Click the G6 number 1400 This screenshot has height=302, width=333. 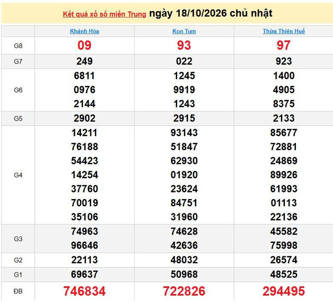(284, 76)
